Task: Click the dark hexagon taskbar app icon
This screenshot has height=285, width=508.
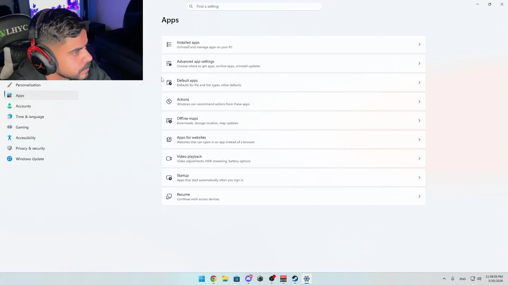Action: (260, 279)
